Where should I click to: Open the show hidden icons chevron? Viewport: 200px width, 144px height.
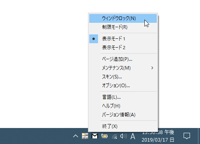(76, 136)
